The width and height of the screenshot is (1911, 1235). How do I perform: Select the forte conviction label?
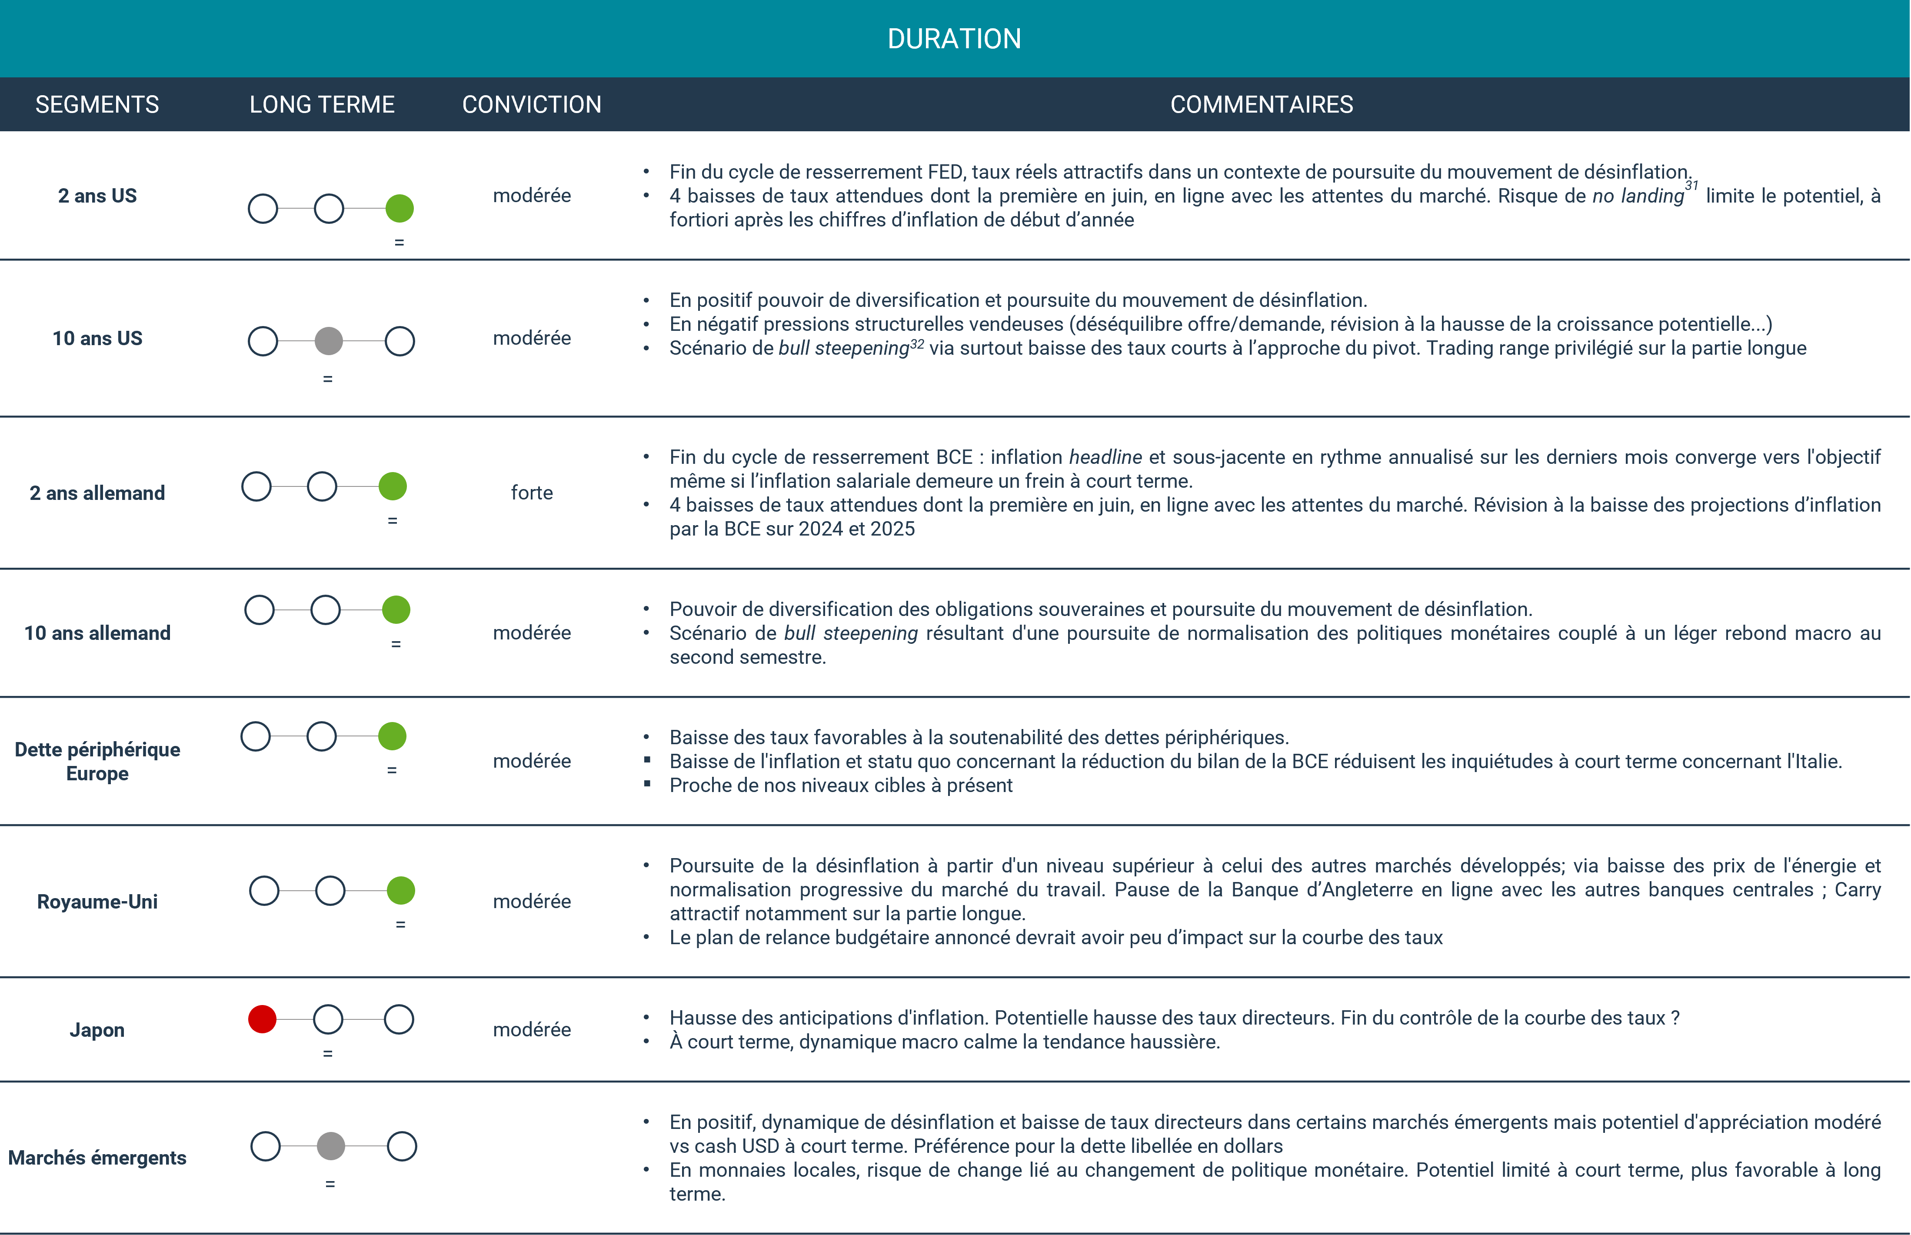coord(532,493)
